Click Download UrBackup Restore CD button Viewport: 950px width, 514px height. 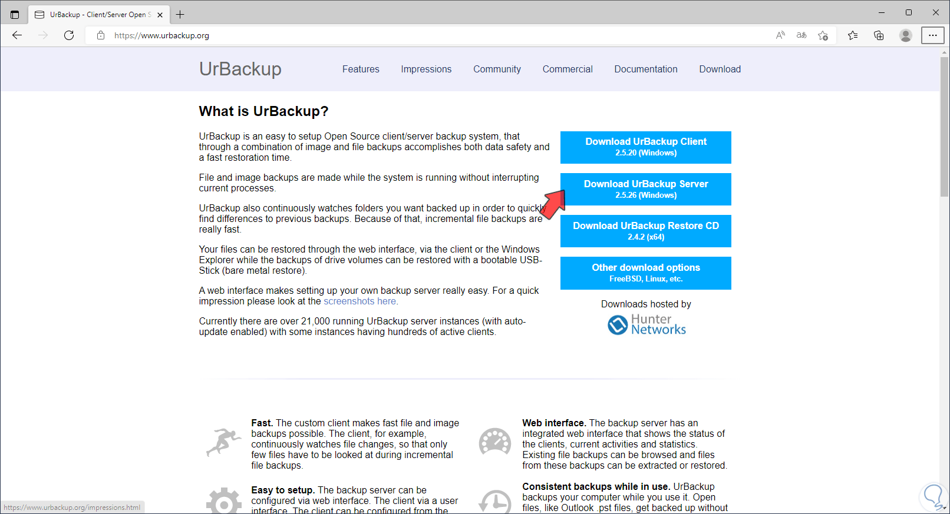coord(646,231)
